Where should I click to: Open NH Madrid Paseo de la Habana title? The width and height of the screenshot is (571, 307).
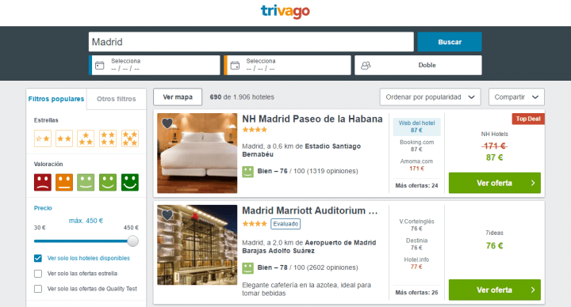click(x=312, y=119)
